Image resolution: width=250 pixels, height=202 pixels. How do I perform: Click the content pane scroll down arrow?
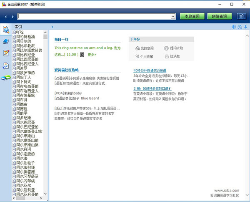pos(247,195)
